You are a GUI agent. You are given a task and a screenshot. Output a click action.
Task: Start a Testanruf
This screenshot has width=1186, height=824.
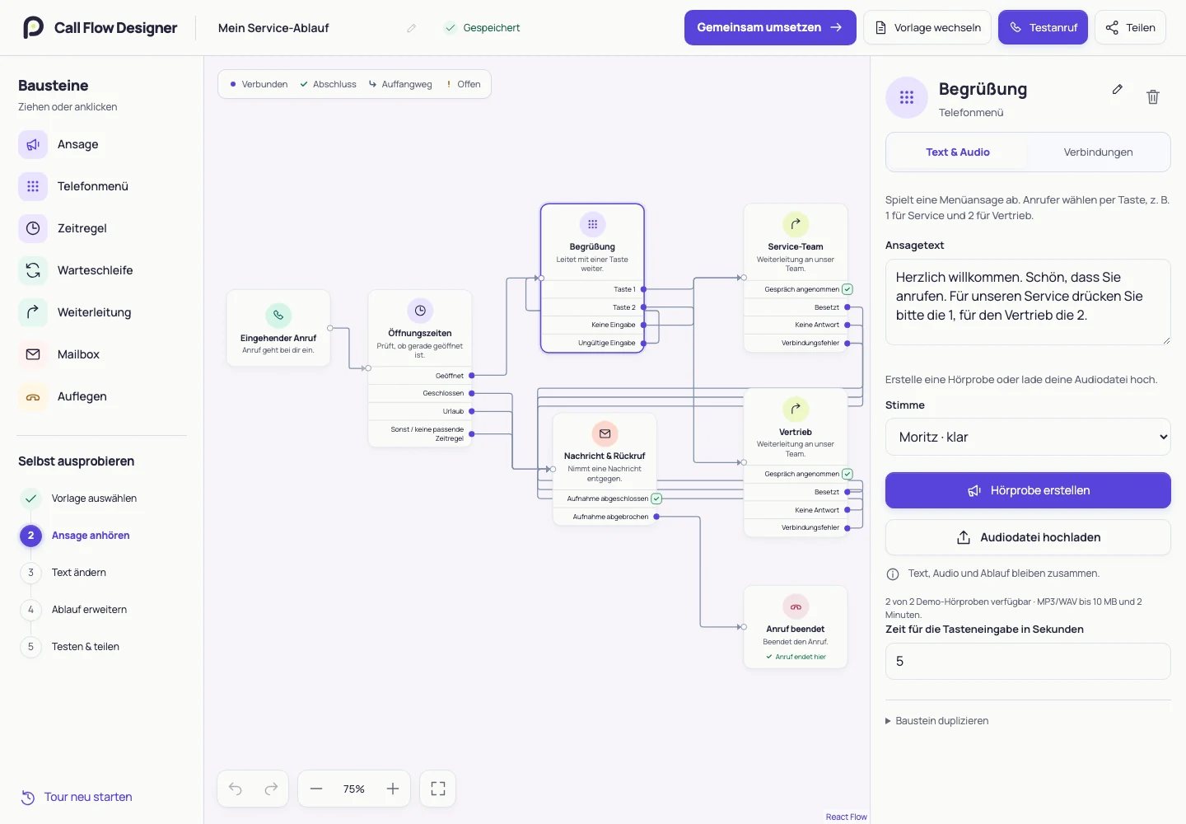click(1043, 27)
